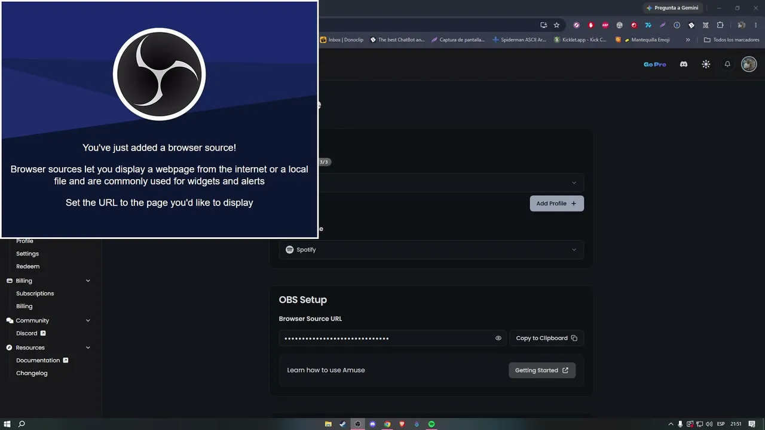Open Spotify from the taskbar
Screen dimensions: 765x430
432,424
